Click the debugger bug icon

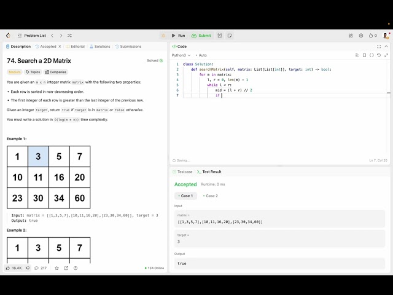pos(163,36)
